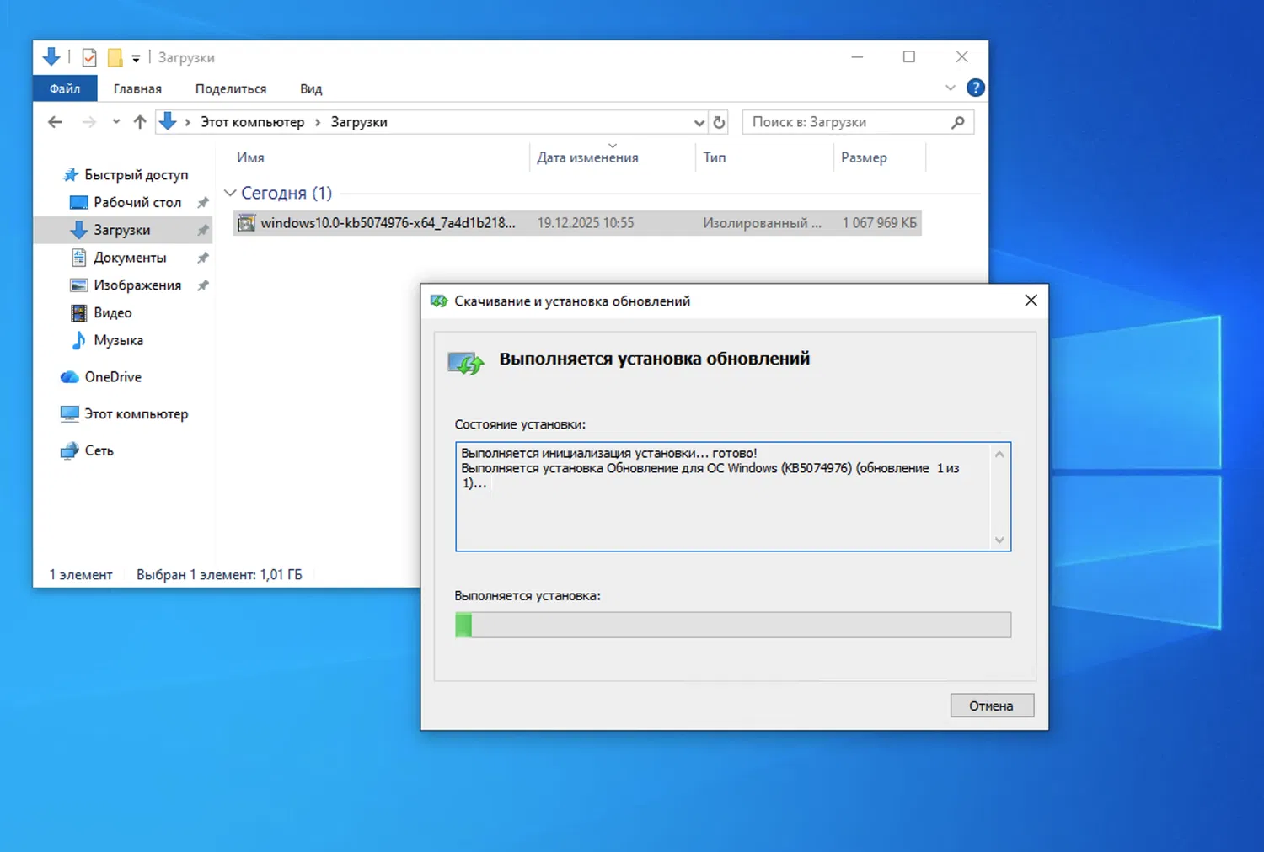Click the Отмена button to cancel installation
Screen dimensions: 1264x852
[x=992, y=706]
